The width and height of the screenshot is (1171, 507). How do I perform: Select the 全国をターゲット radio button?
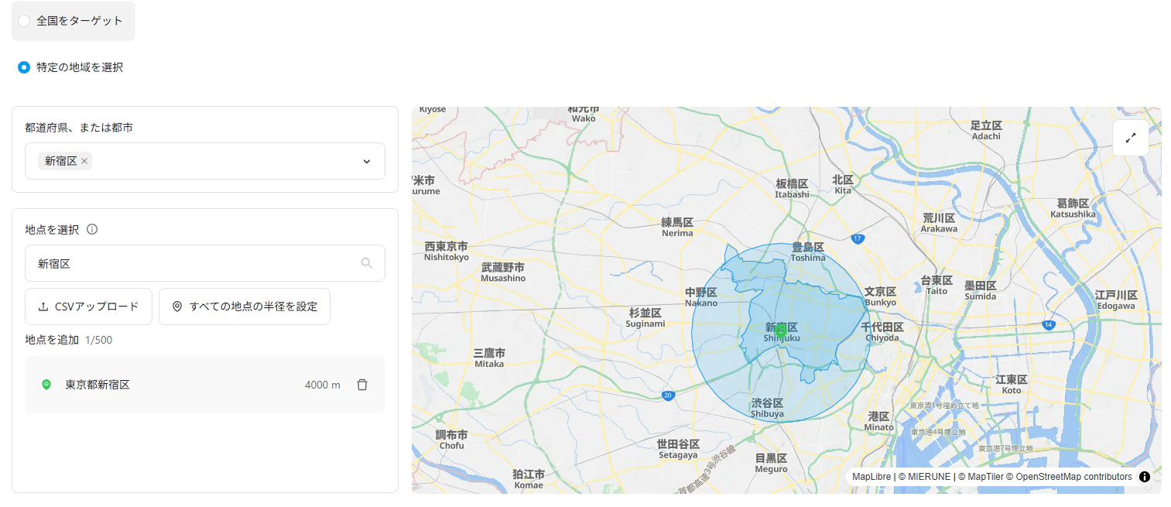pos(24,21)
